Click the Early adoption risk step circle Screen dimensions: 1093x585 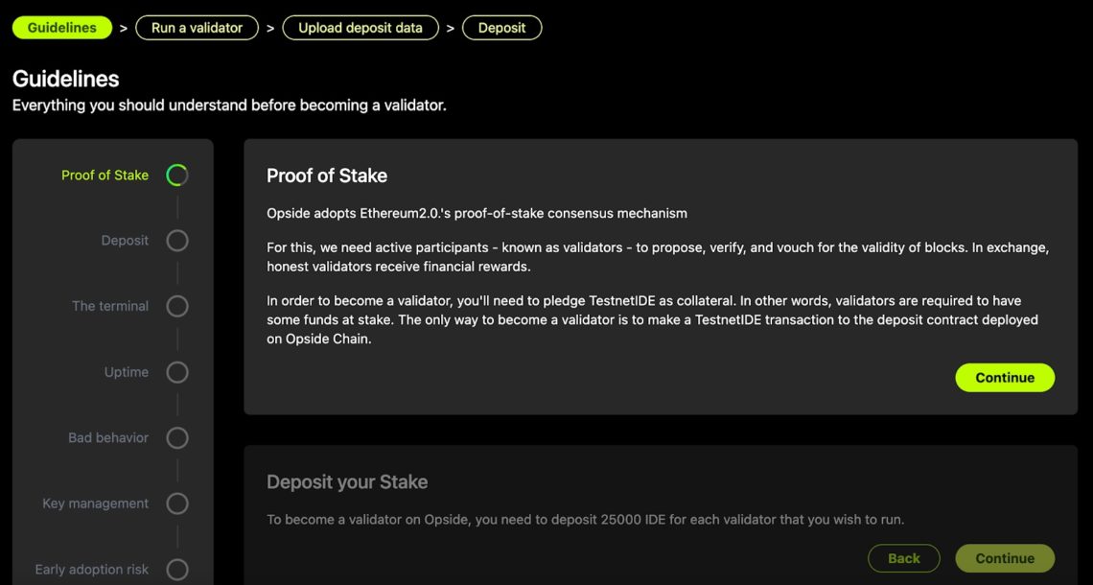point(177,570)
